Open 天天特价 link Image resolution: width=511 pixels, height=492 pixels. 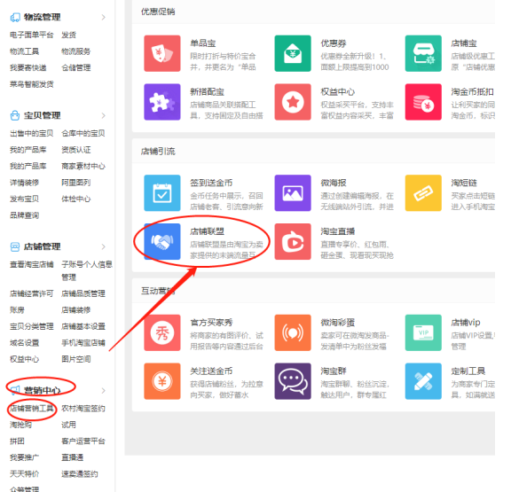point(25,473)
